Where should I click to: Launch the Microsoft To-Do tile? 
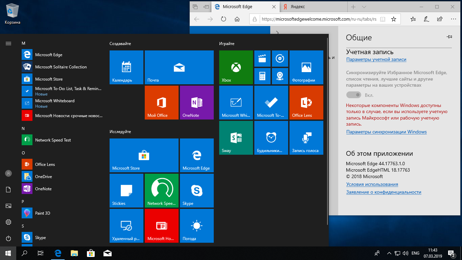[271, 103]
